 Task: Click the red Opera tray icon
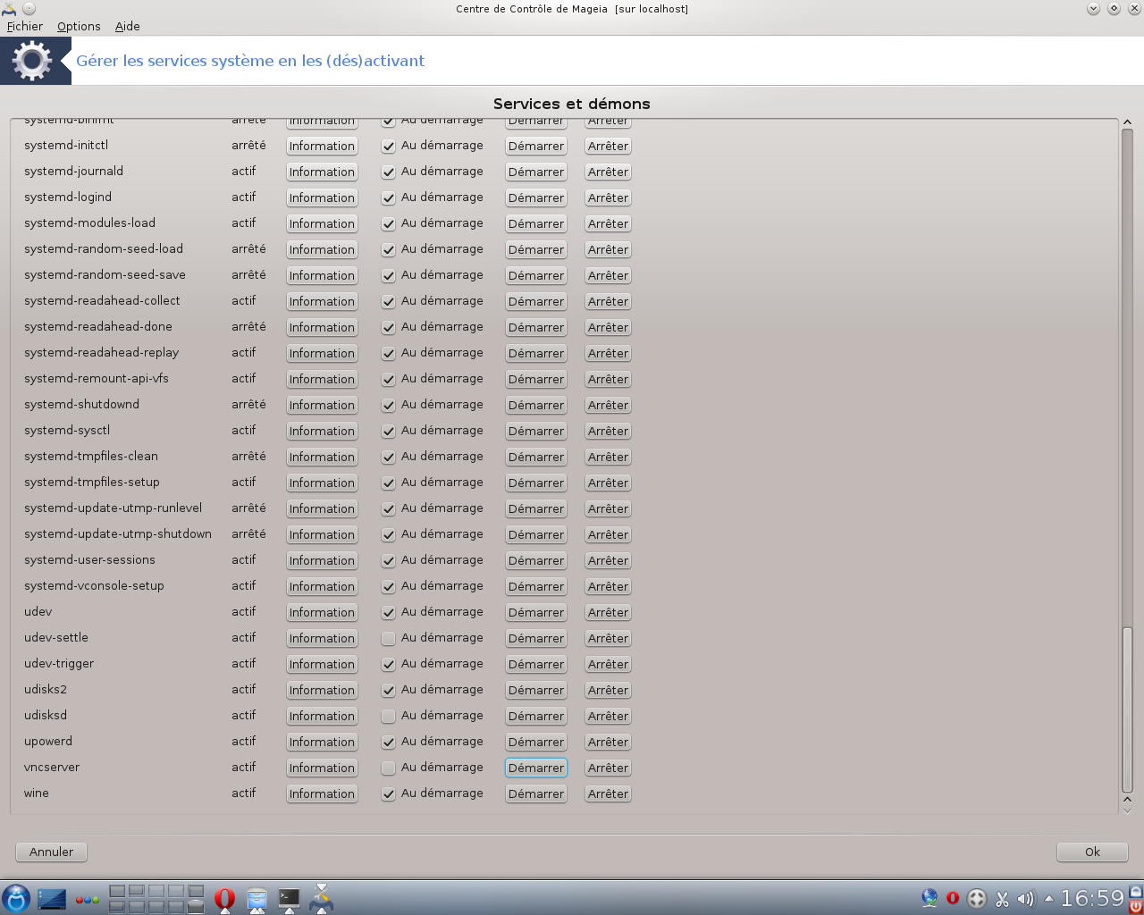953,898
